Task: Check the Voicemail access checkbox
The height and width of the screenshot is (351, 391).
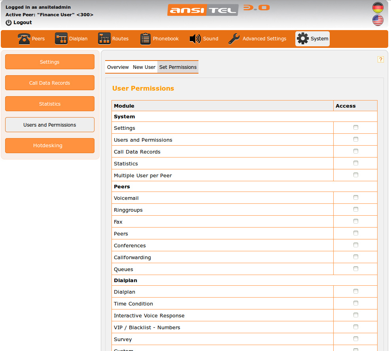Action: coord(356,197)
